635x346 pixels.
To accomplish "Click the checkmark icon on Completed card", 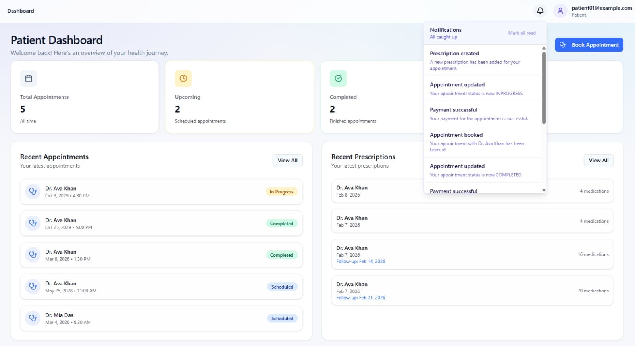I will point(338,78).
